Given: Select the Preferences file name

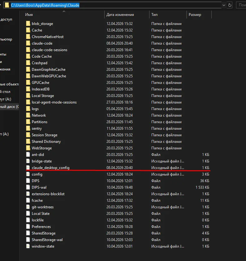Looking at the screenshot, I should [x=41, y=227].
